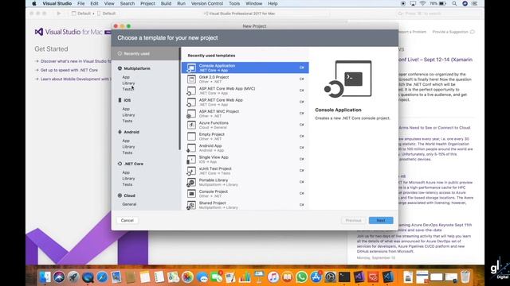510x286 pixels.
Task: Click the Cloud category icon
Action: (x=120, y=195)
